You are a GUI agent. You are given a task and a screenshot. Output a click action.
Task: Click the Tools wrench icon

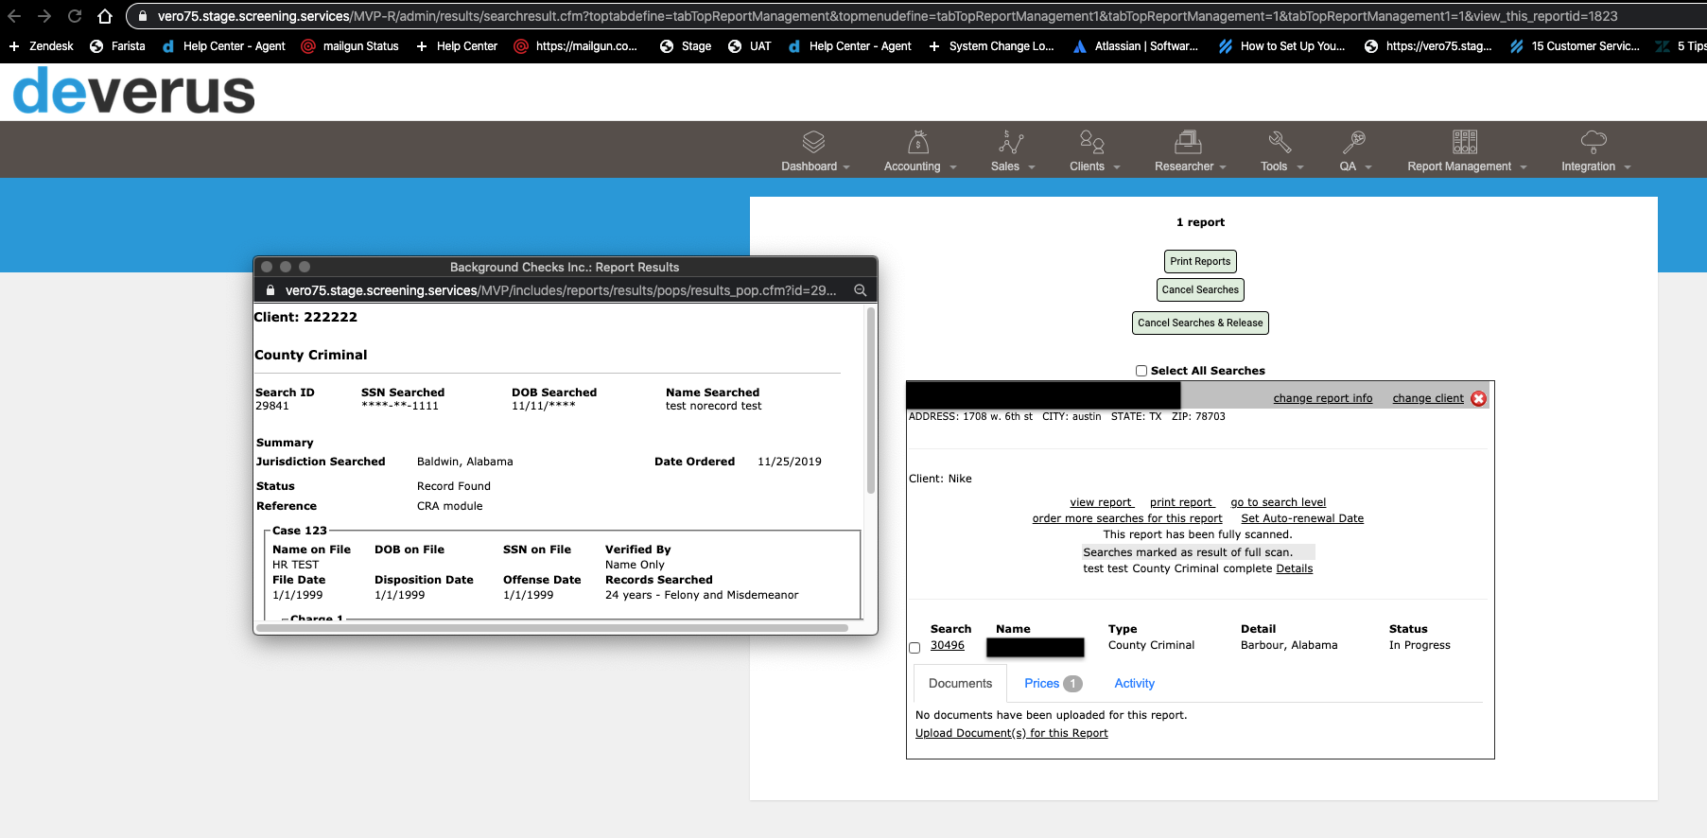point(1280,142)
